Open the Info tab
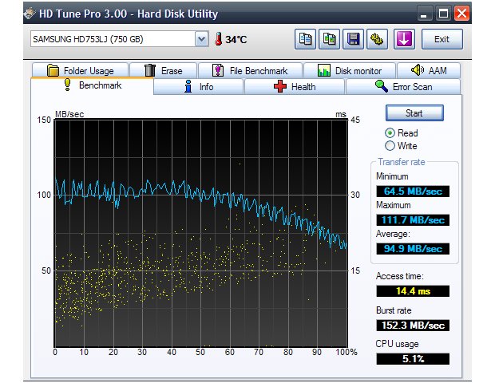 pos(199,86)
